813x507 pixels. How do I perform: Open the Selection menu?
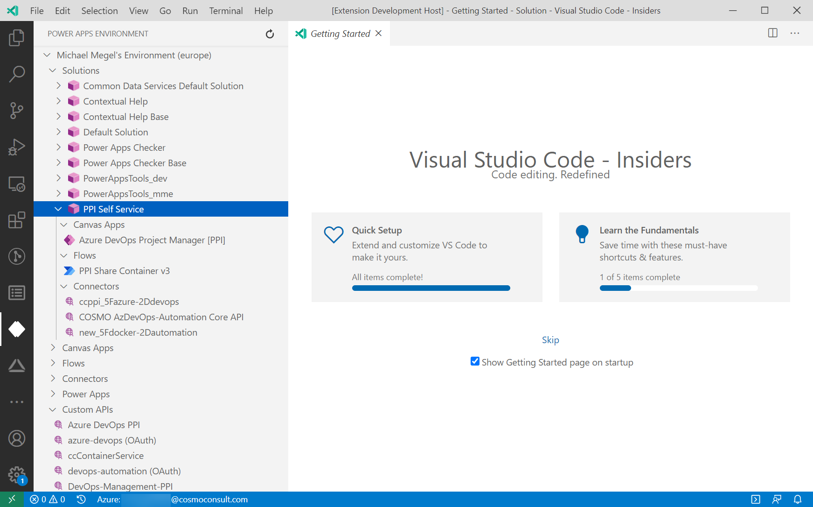coord(99,10)
